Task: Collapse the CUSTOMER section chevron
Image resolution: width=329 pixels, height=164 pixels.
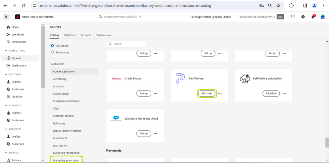Action: coord(6,74)
